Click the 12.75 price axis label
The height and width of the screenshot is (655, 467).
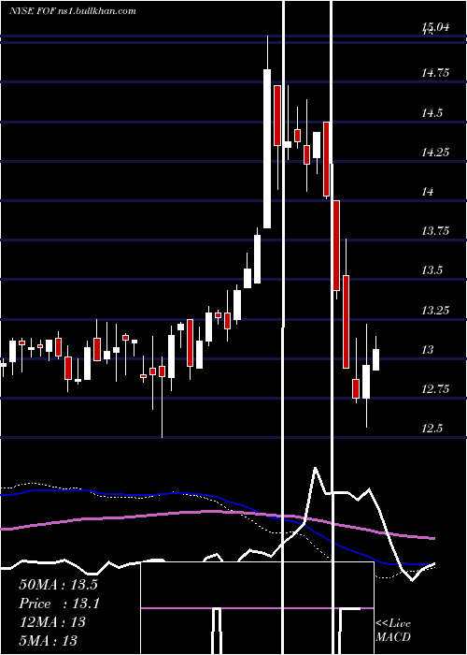(x=435, y=389)
